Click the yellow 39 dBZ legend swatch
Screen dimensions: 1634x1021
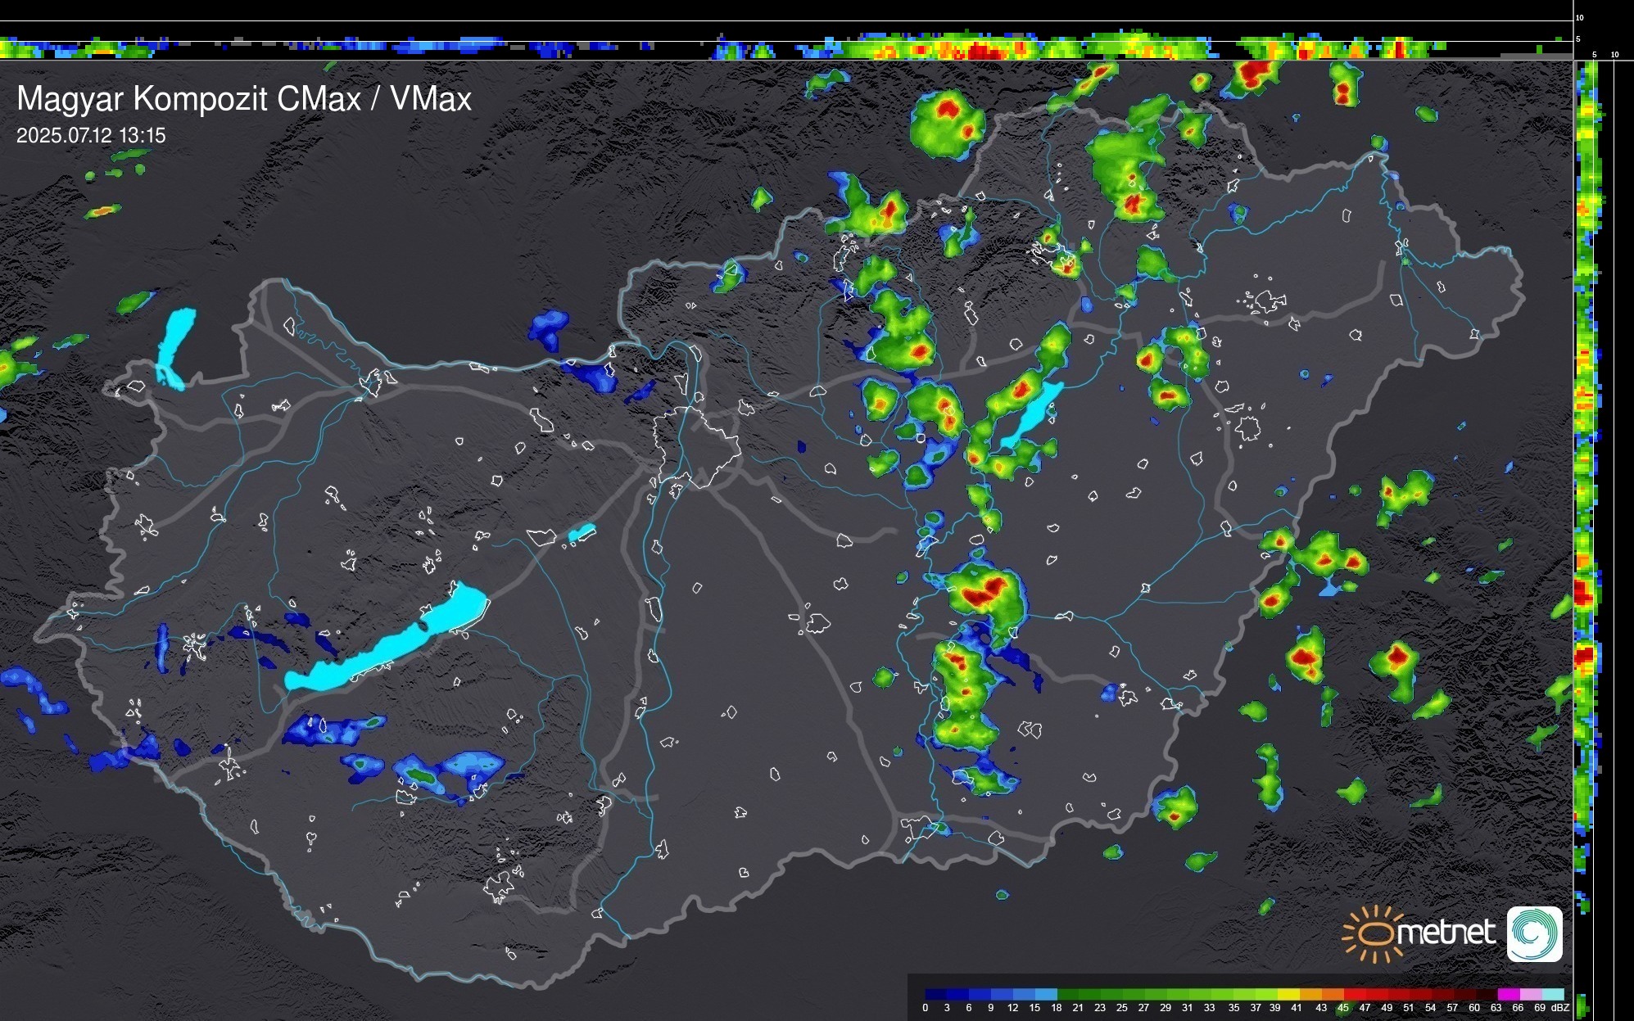click(x=1288, y=994)
